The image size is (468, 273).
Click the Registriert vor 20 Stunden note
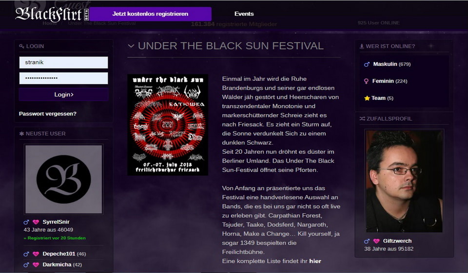coord(55,238)
